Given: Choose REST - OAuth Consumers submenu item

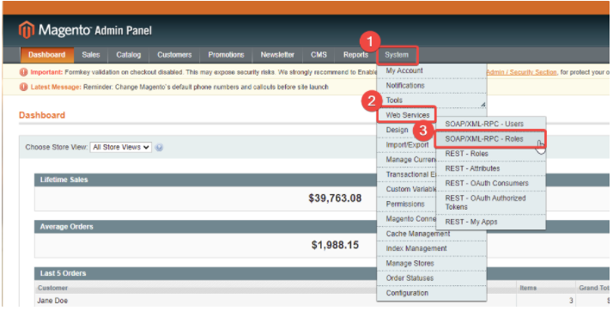Looking at the screenshot, I should tap(490, 184).
